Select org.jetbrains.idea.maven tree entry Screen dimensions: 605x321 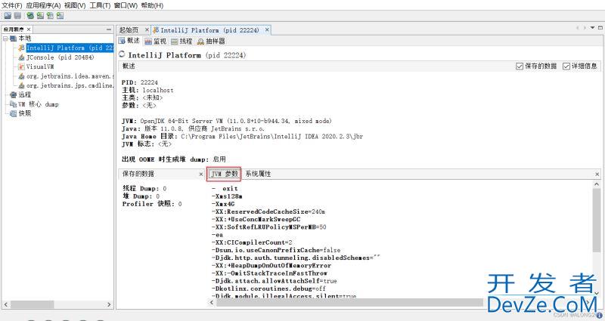coord(70,76)
